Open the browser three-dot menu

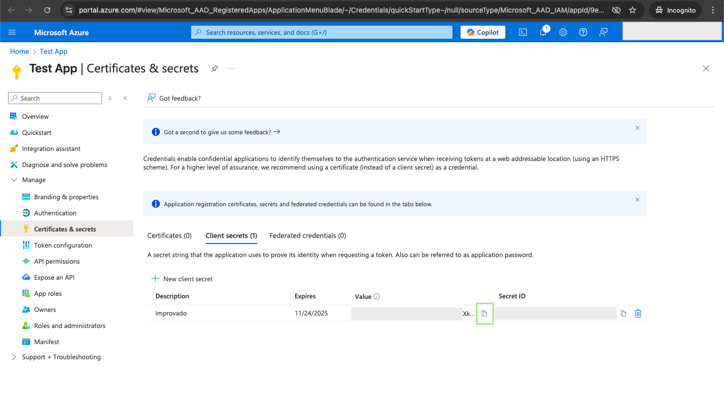click(713, 10)
